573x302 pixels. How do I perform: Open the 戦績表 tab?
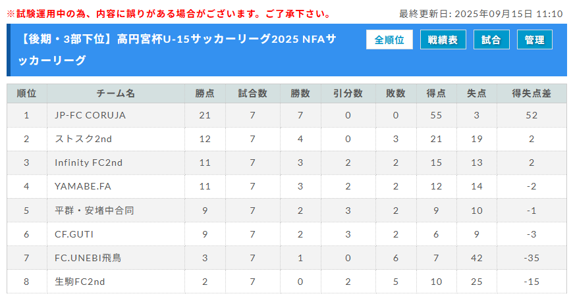[x=443, y=40]
